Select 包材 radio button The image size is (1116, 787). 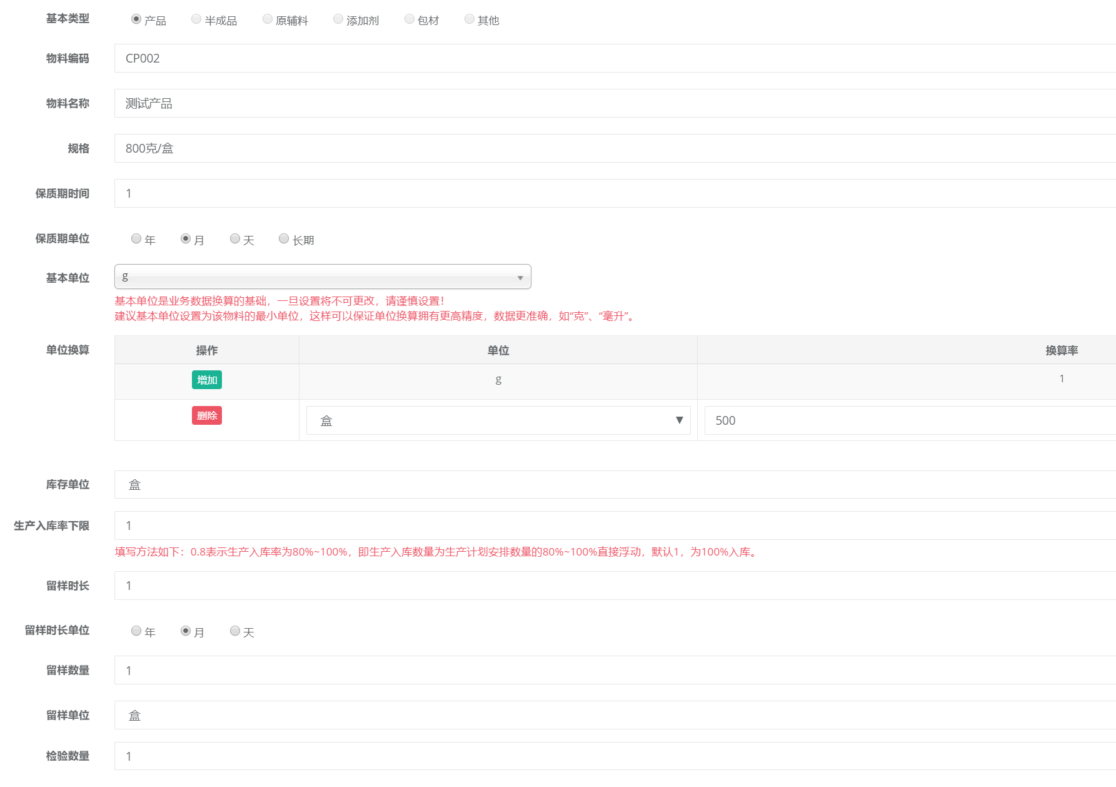click(x=410, y=19)
